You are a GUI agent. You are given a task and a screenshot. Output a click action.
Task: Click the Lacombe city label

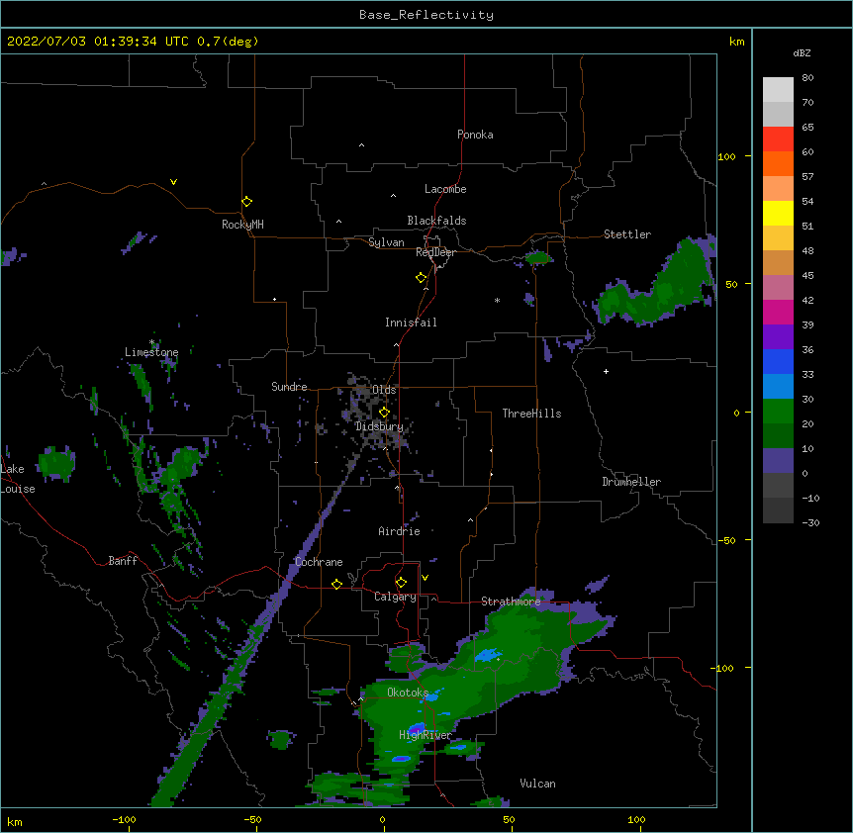coord(445,189)
